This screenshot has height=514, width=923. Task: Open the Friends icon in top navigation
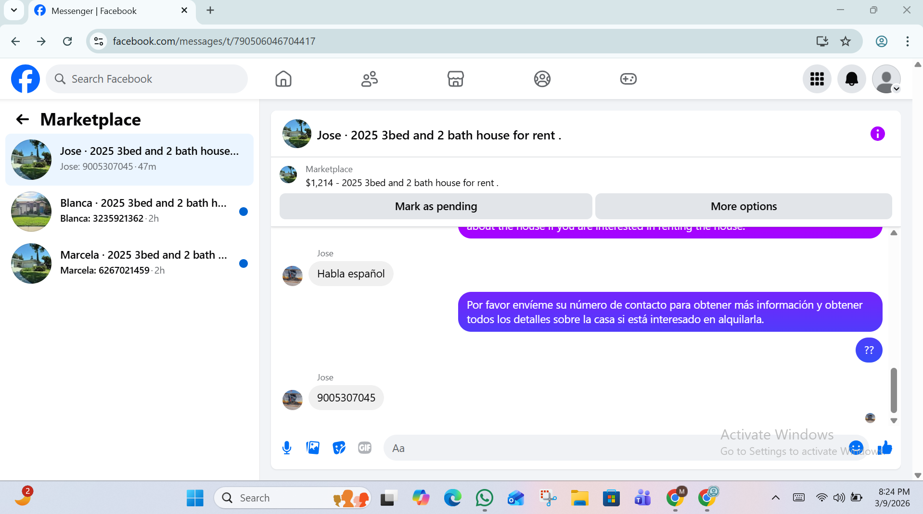click(370, 79)
